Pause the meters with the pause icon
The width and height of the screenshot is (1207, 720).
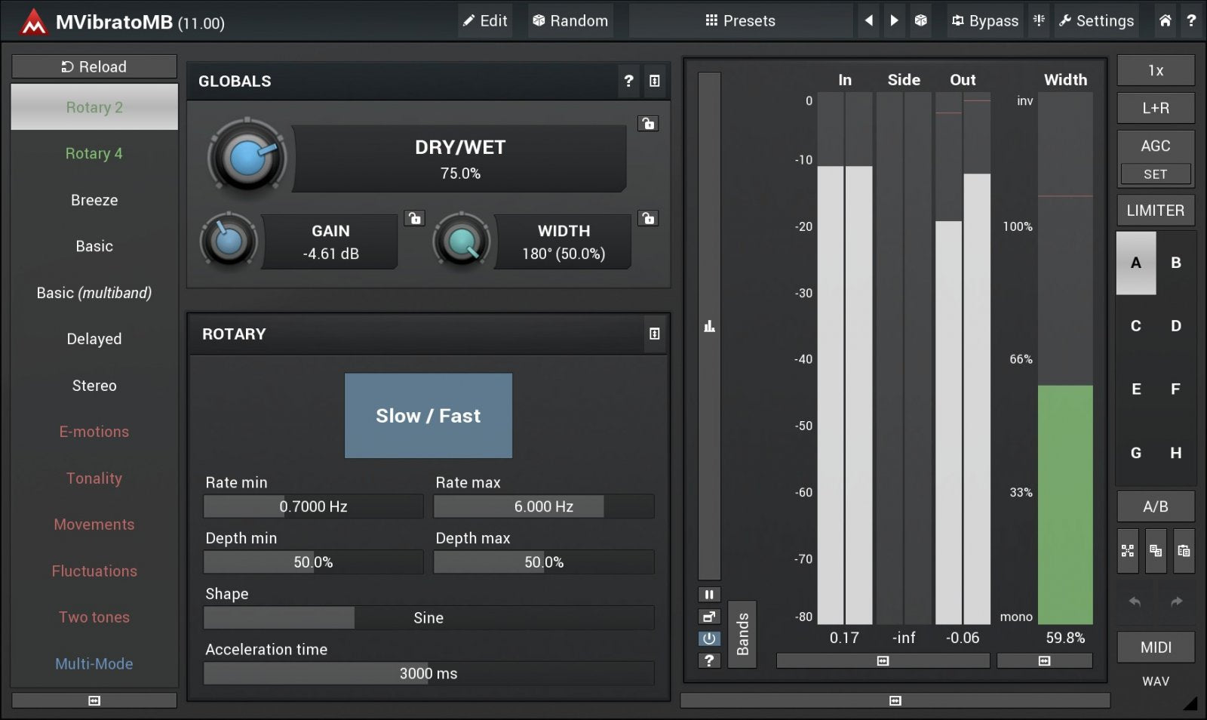coord(709,595)
